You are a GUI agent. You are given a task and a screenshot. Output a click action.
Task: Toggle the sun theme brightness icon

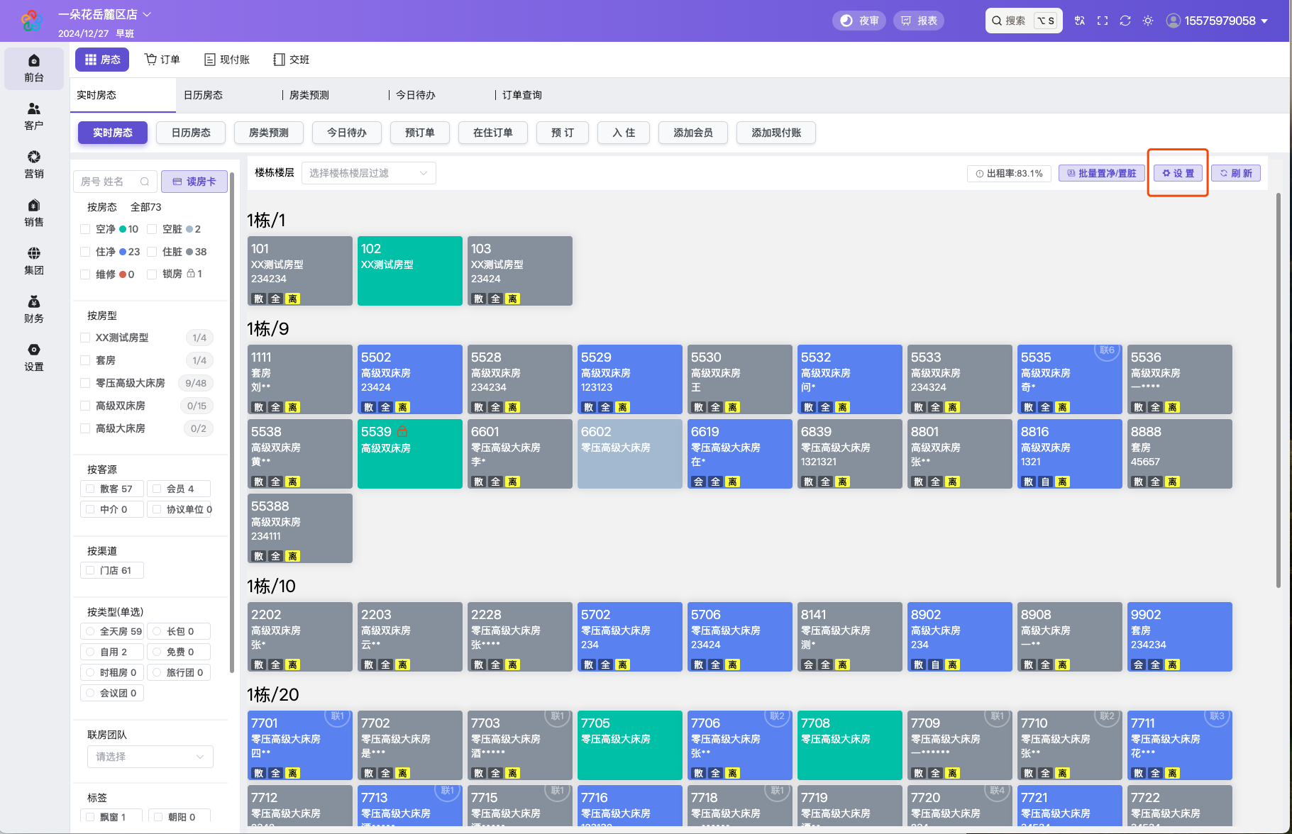pos(1148,21)
